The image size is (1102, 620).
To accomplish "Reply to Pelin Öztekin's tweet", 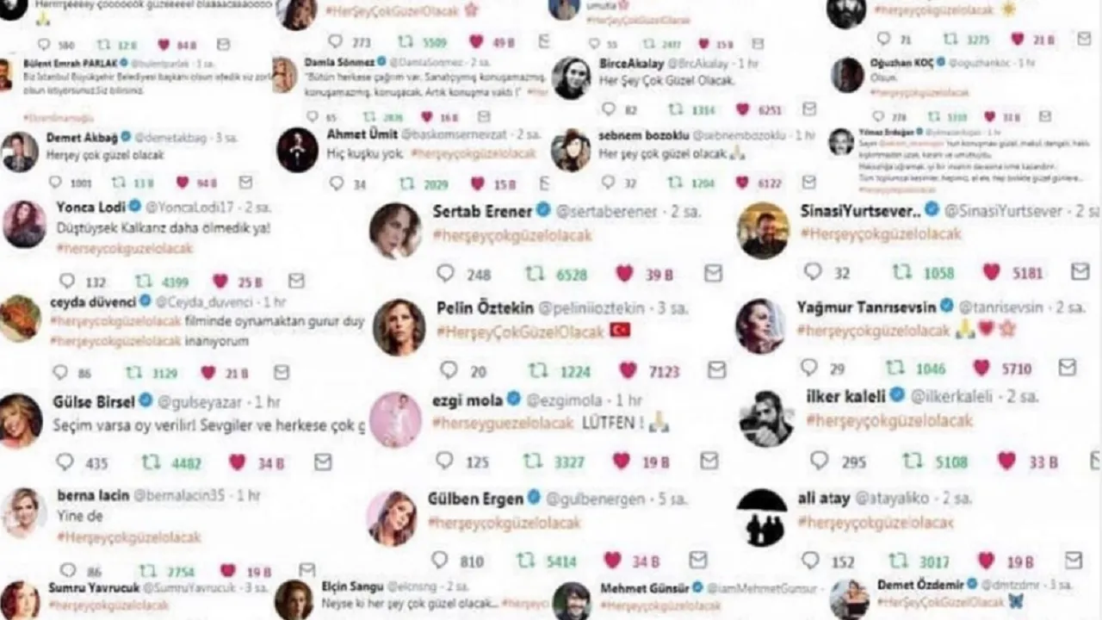I will [449, 370].
